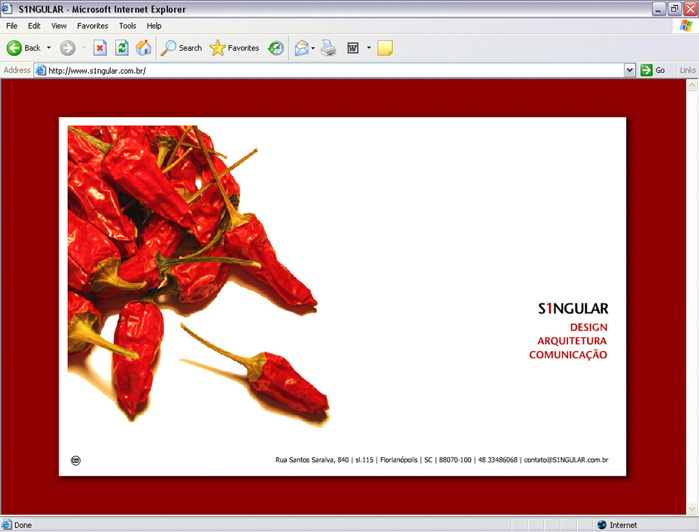This screenshot has width=699, height=532.
Task: Open the Search toolbar button
Action: point(182,48)
